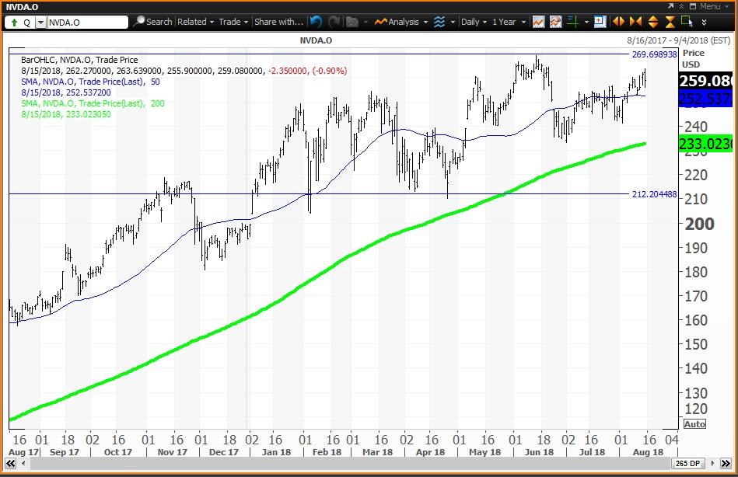This screenshot has width=738, height=477.
Task: Click the Search magnifier button
Action: pos(152,22)
